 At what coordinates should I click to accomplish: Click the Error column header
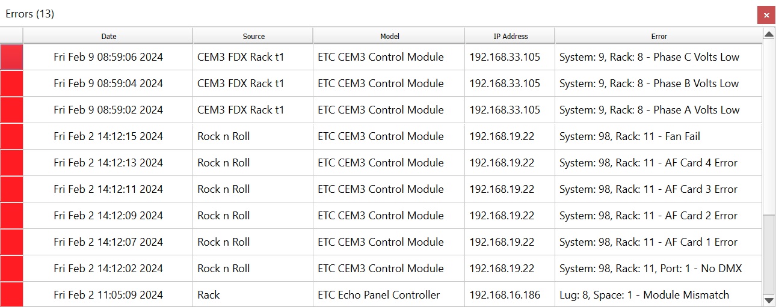pyautogui.click(x=659, y=36)
